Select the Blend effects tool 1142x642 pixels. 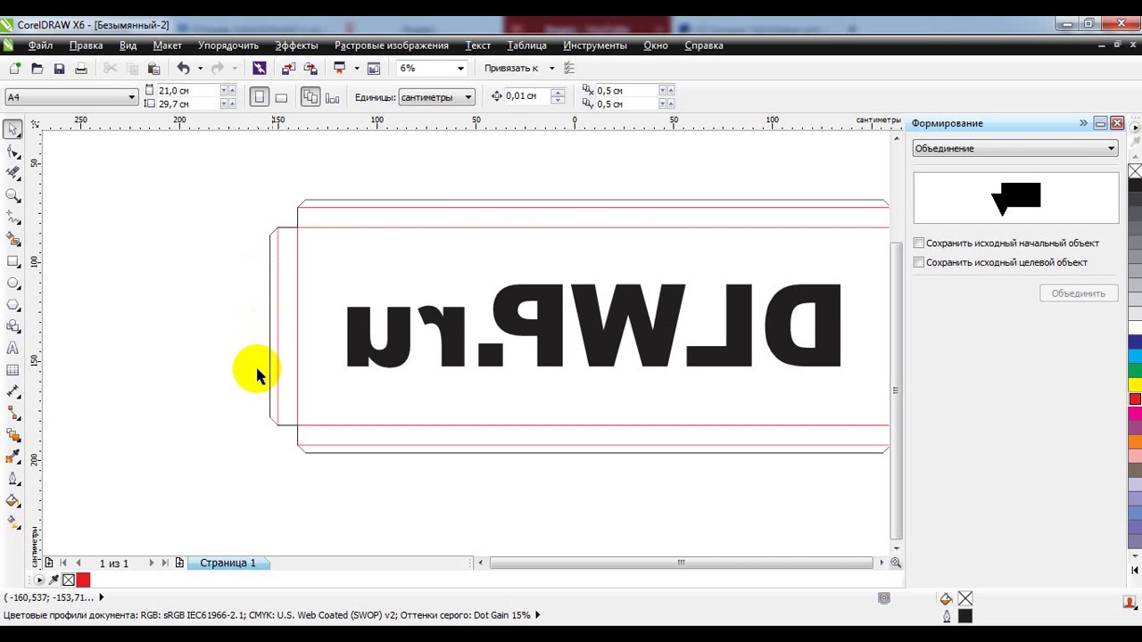[x=12, y=435]
